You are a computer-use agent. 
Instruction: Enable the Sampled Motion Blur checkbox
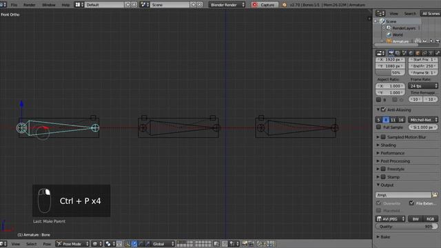[383, 137]
